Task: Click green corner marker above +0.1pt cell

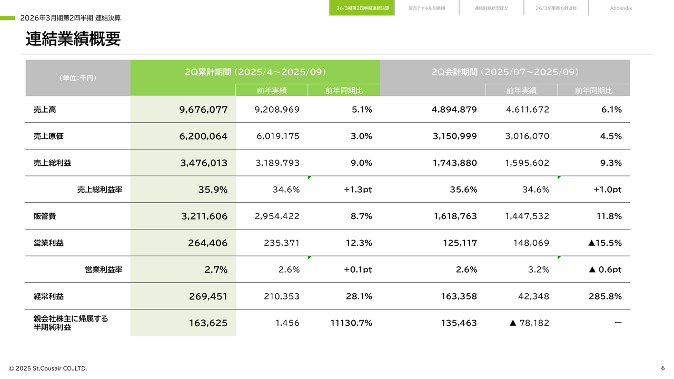Action: pyautogui.click(x=310, y=258)
